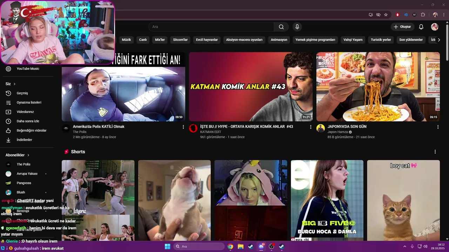Open Discord from the taskbar
Viewport: 449px width, 252px height.
261,246
